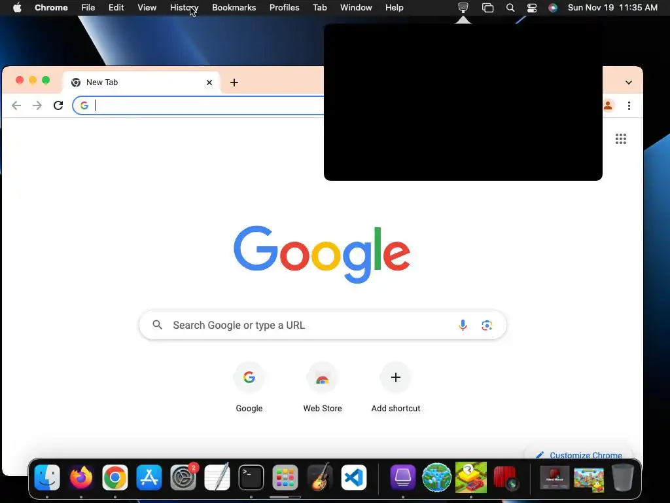Launch Firefox from the Dock
The height and width of the screenshot is (503, 670).
pyautogui.click(x=81, y=477)
